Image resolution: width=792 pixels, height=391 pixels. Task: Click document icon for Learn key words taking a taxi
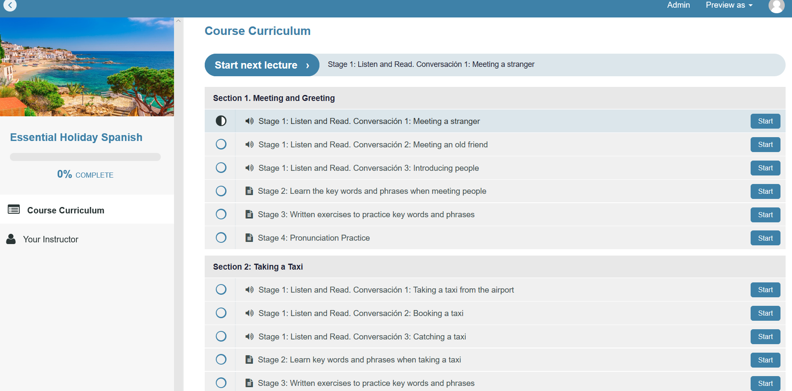point(249,359)
